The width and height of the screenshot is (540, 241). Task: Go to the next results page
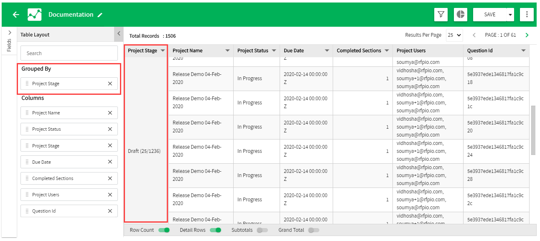click(527, 35)
